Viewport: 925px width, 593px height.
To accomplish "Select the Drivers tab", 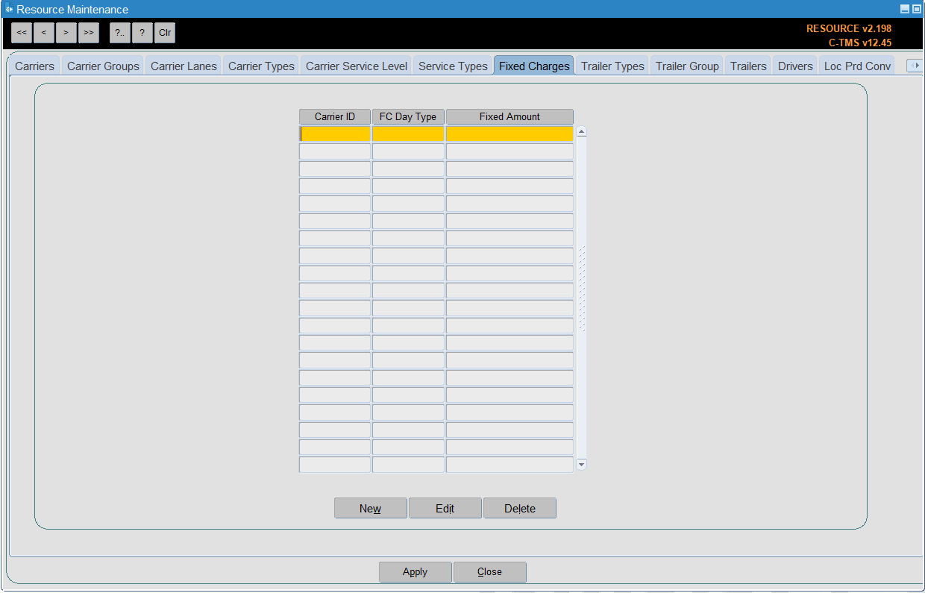I will pyautogui.click(x=795, y=66).
